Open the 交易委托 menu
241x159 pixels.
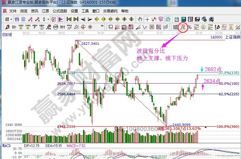pos(110,11)
